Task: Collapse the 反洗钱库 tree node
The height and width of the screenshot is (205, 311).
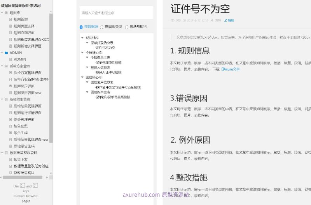Action: point(82,37)
